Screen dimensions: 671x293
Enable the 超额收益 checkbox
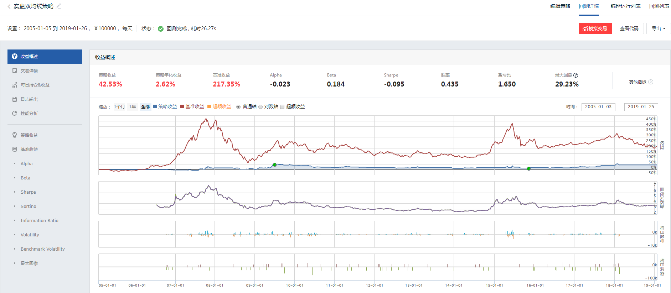pos(282,107)
